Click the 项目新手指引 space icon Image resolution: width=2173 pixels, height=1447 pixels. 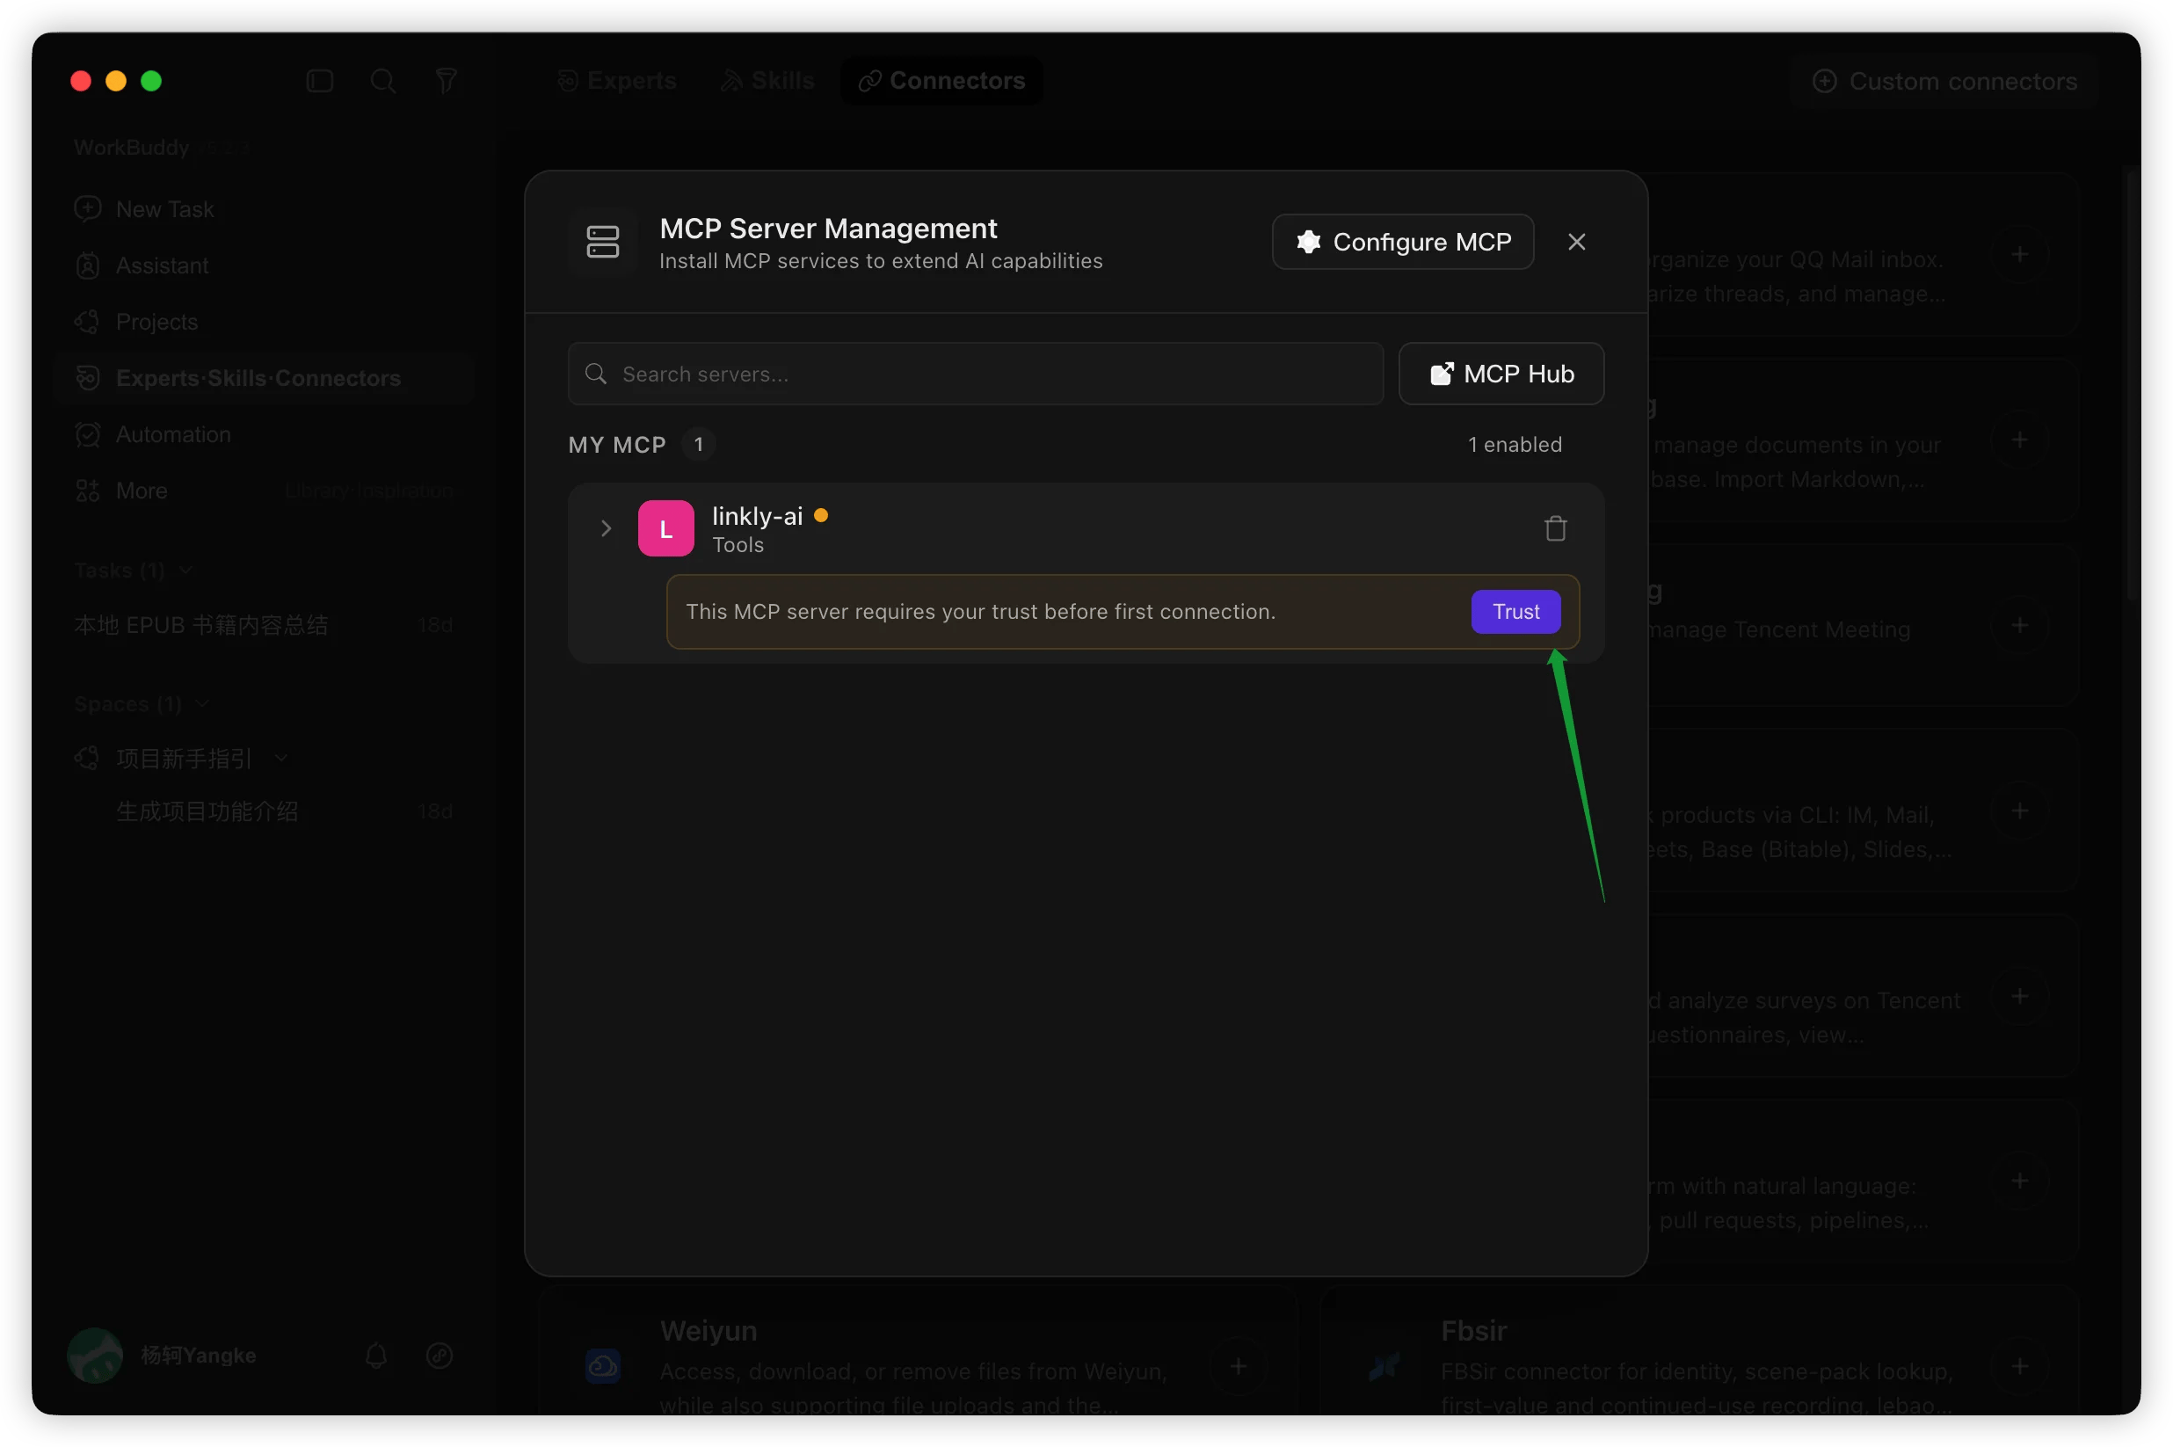(x=88, y=759)
